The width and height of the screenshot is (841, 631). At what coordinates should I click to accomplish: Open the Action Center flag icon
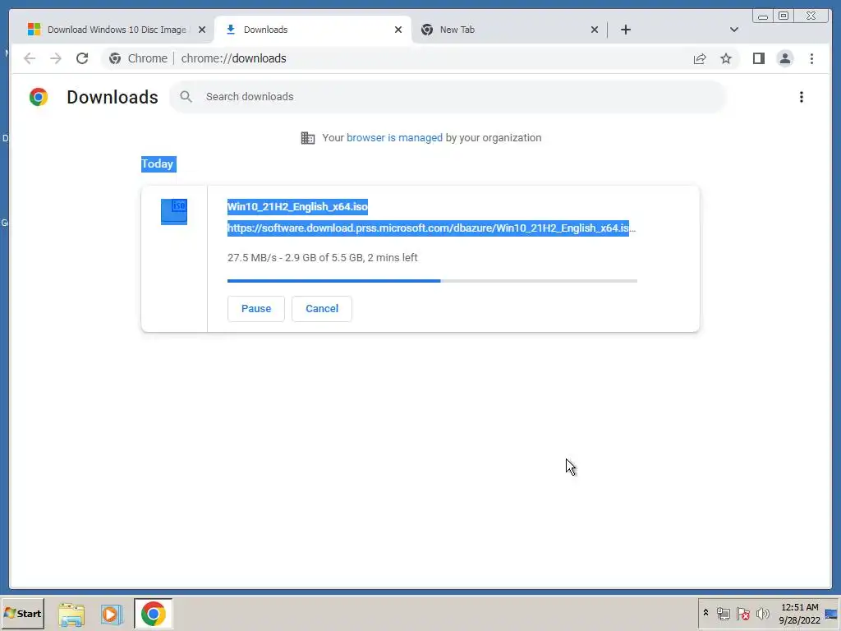coord(742,613)
